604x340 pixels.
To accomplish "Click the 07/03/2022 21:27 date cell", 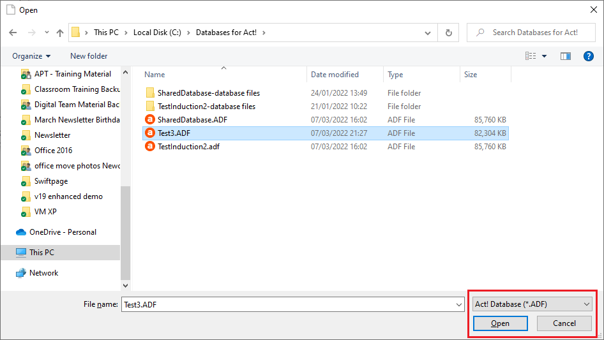I will (x=339, y=133).
